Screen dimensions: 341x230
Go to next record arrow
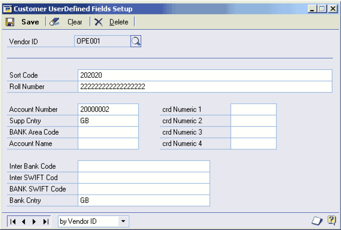click(x=34, y=221)
